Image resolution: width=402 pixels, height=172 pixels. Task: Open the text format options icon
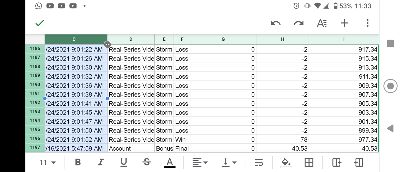pyautogui.click(x=322, y=23)
